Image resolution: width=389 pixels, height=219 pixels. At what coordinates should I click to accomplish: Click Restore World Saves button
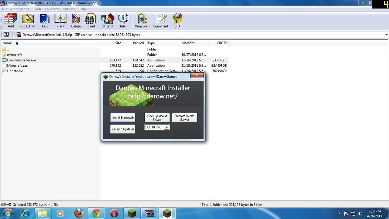pyautogui.click(x=184, y=118)
